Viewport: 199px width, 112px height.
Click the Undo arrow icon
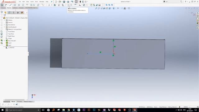pyautogui.click(x=72, y=2)
